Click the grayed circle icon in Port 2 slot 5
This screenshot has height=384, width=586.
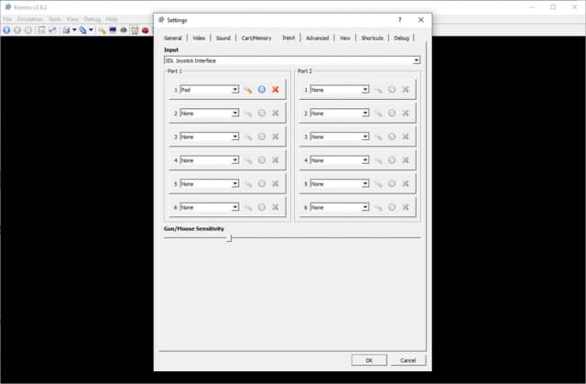(x=392, y=183)
